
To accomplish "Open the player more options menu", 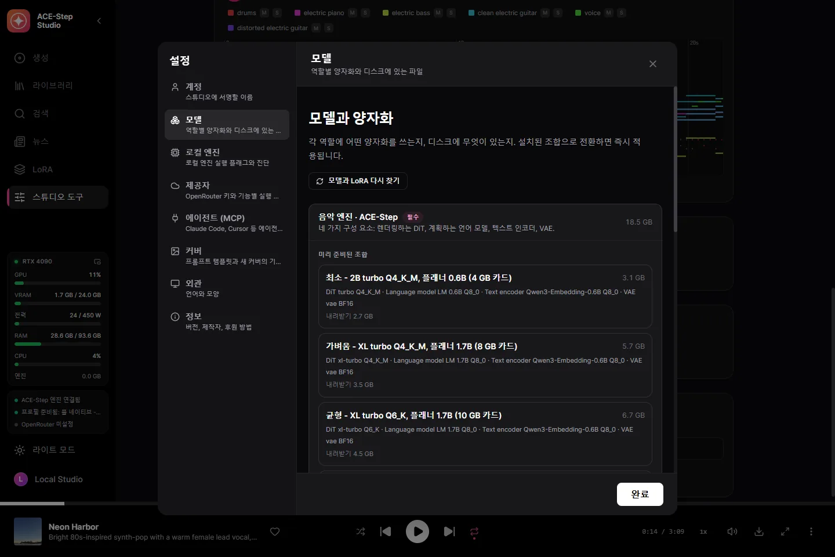I will coord(811,531).
